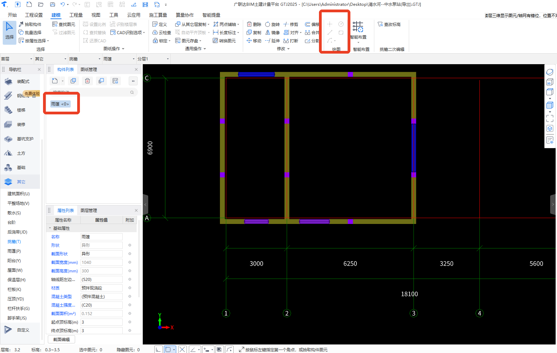Open the 其它 category dropdown
This screenshot has height=353, width=557.
click(x=51, y=59)
